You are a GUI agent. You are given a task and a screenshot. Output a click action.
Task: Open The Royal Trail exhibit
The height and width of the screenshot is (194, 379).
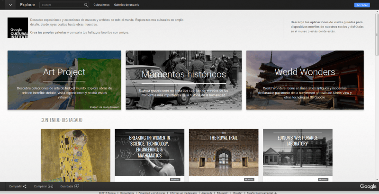(x=224, y=152)
